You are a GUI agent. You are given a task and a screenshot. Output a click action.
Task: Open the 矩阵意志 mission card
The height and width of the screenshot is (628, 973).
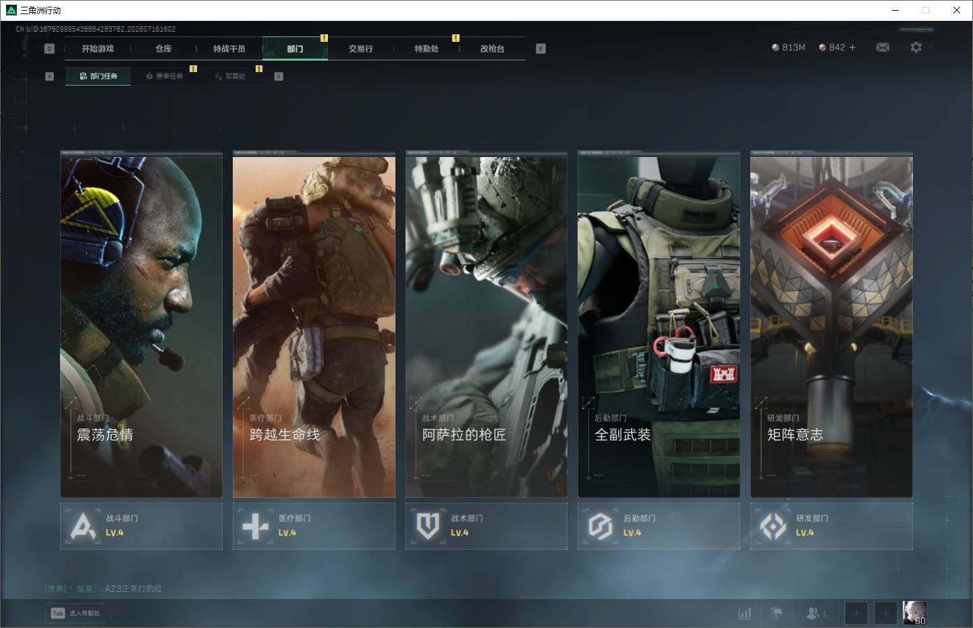(831, 326)
